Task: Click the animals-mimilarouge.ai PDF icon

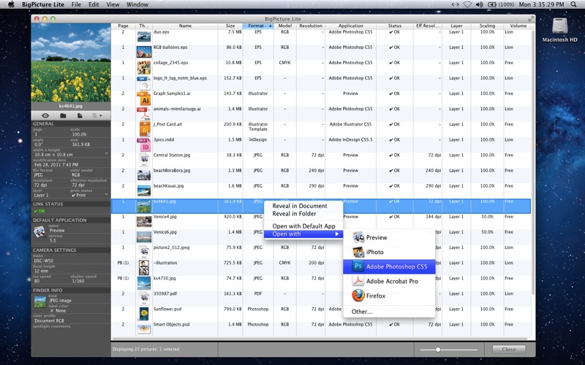Action: pyautogui.click(x=144, y=114)
